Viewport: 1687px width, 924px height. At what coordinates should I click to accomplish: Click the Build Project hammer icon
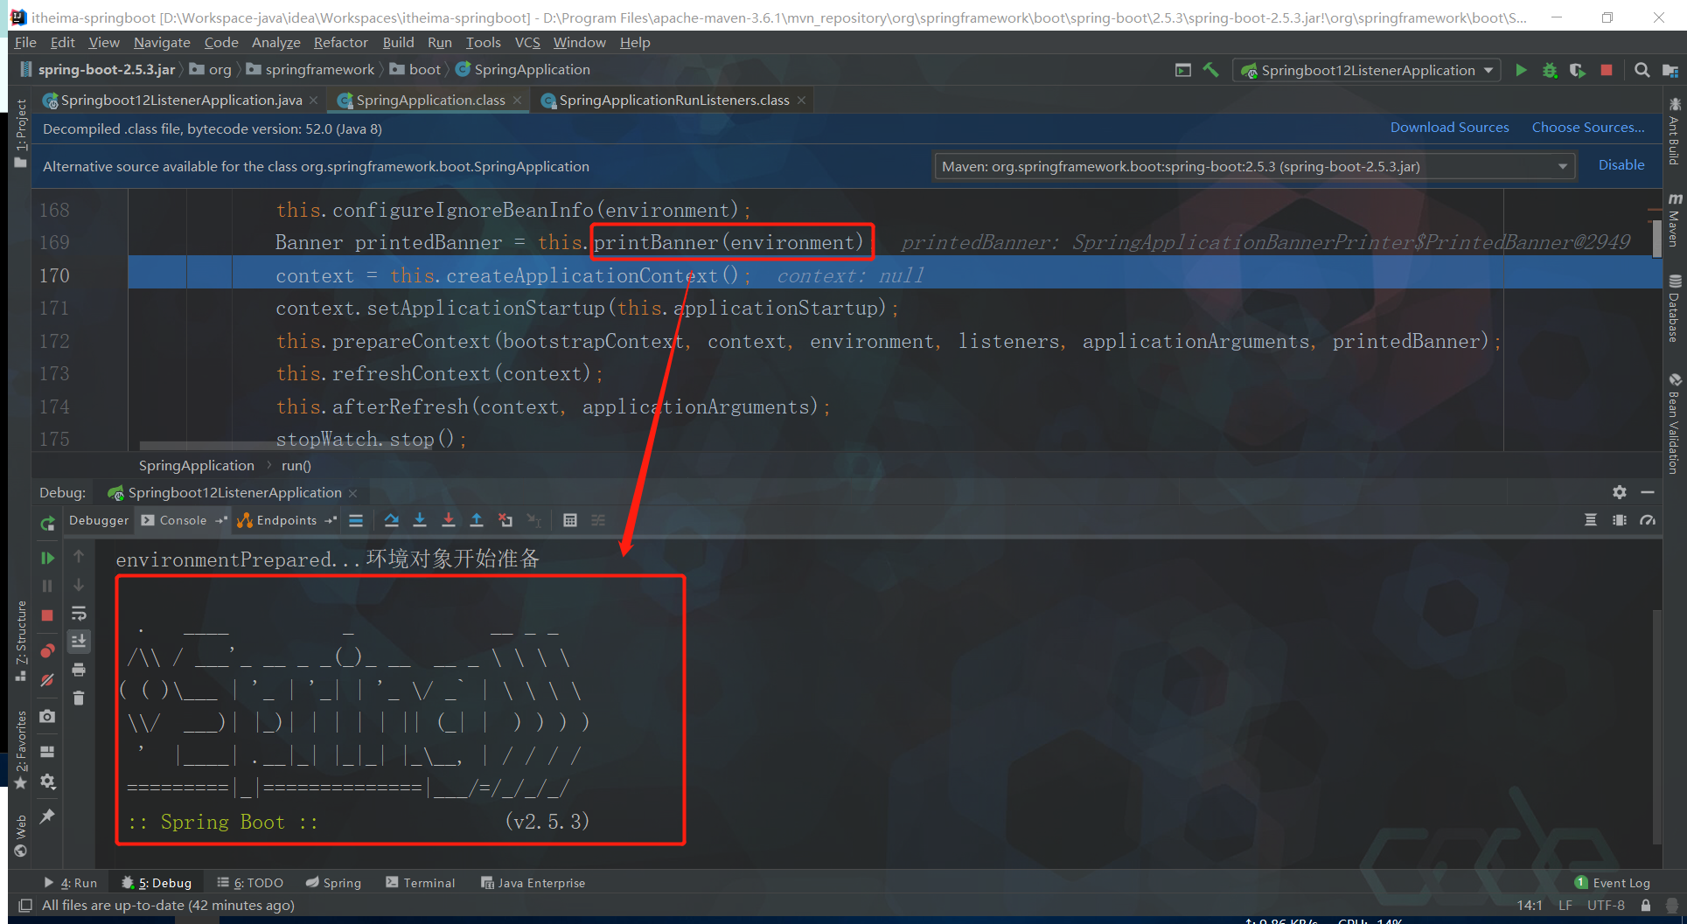point(1211,70)
